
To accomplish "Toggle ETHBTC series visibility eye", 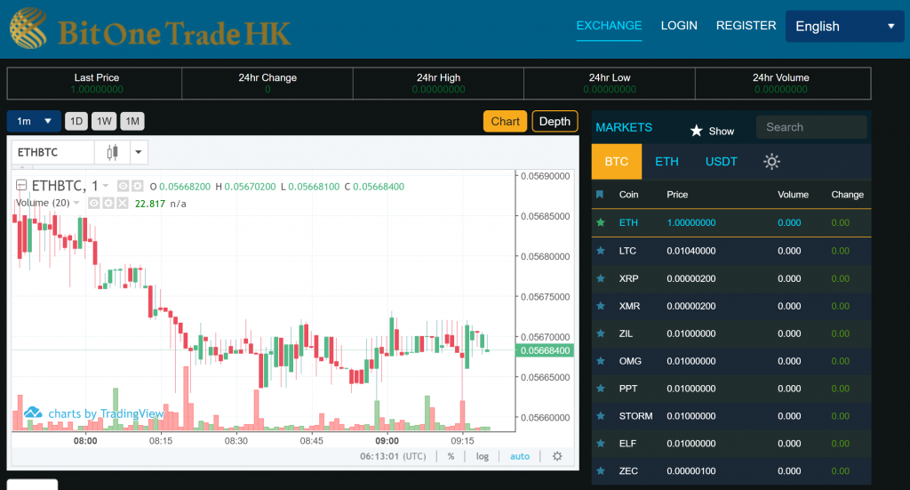I will (x=124, y=186).
